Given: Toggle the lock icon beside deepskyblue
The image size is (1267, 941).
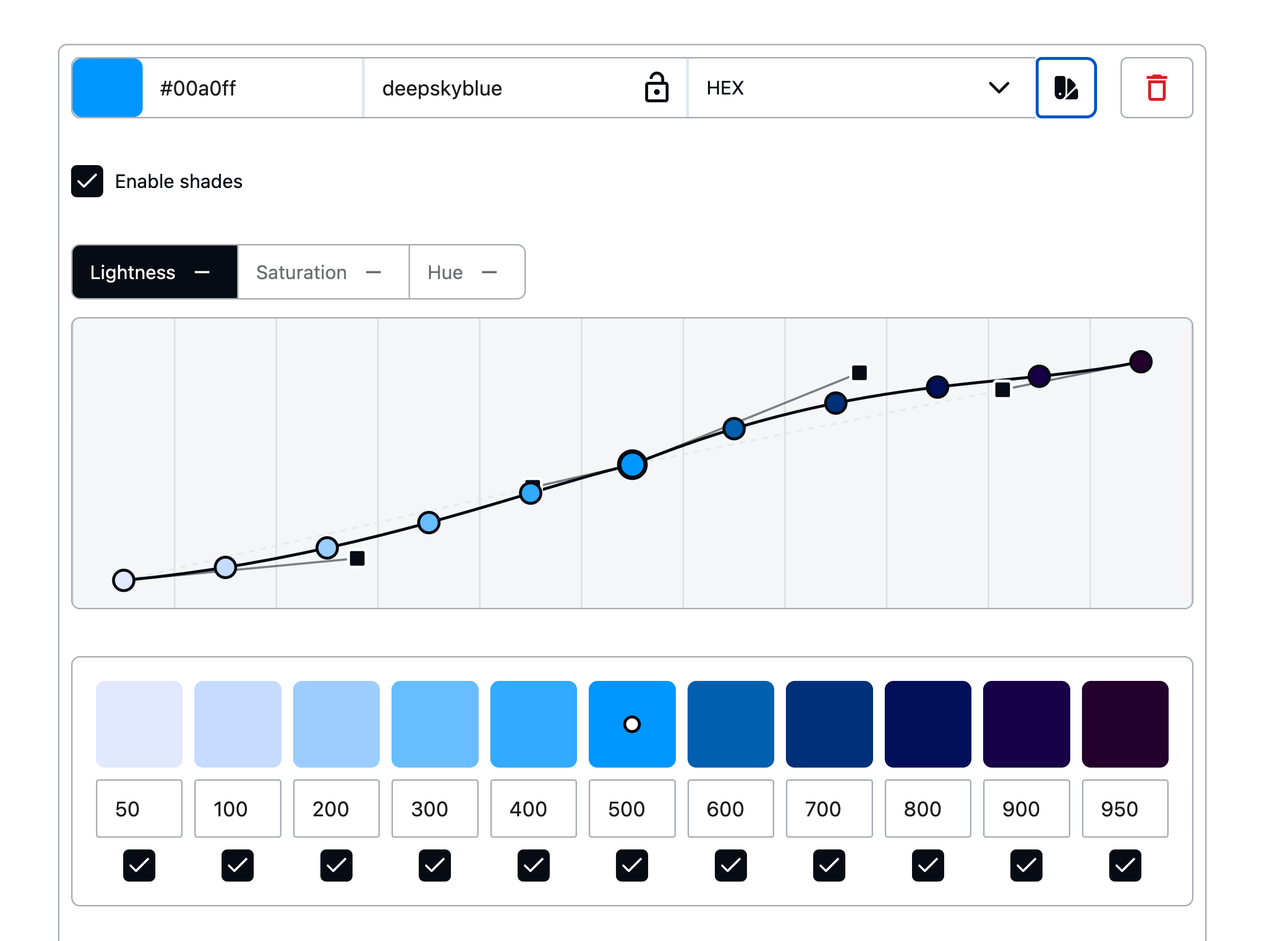Looking at the screenshot, I should tap(656, 88).
